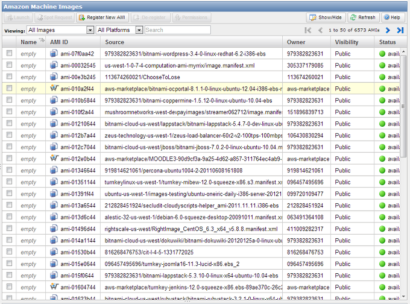
Task: Click the image icon for ami-010b5844
Action: 54,100
